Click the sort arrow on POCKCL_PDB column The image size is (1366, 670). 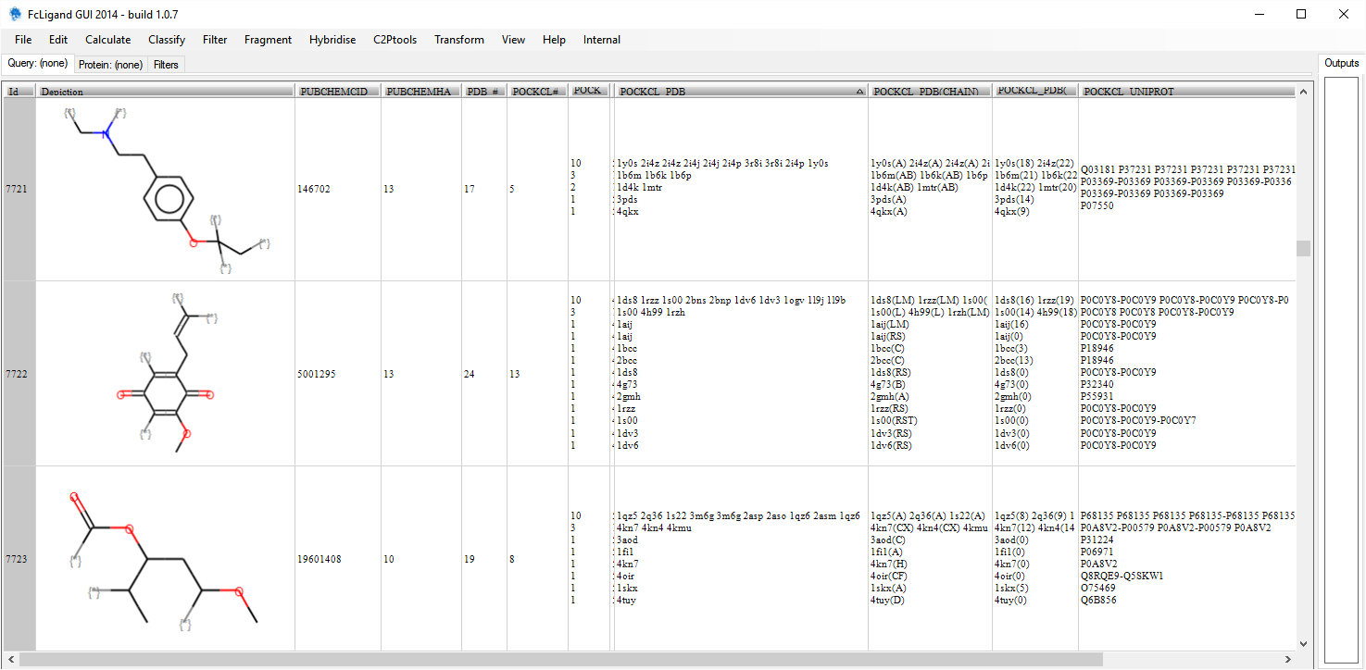point(859,92)
